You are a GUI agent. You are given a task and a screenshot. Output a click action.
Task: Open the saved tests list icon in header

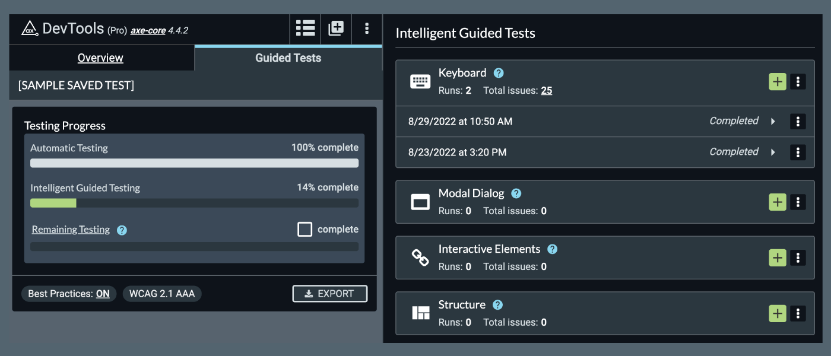[x=305, y=28]
